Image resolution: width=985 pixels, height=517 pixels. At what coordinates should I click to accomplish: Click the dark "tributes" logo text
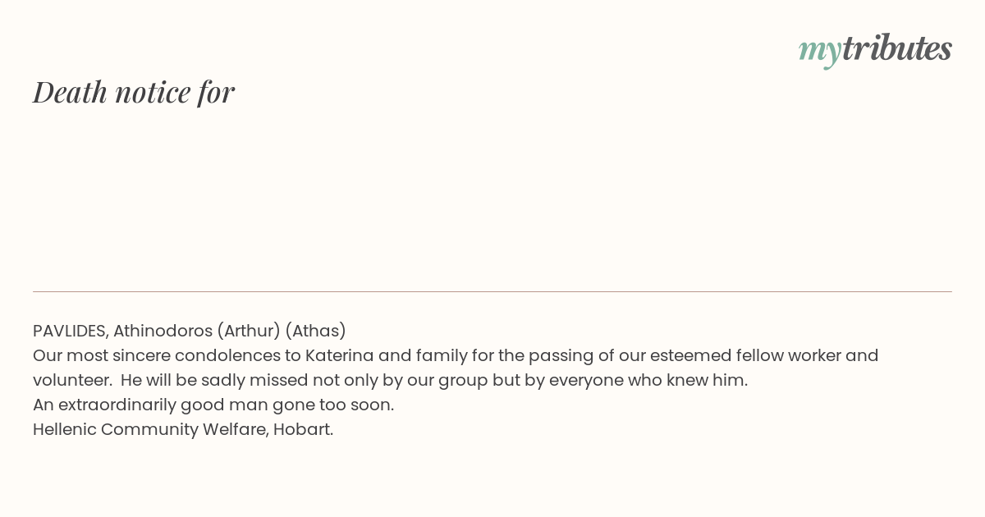pos(897,48)
